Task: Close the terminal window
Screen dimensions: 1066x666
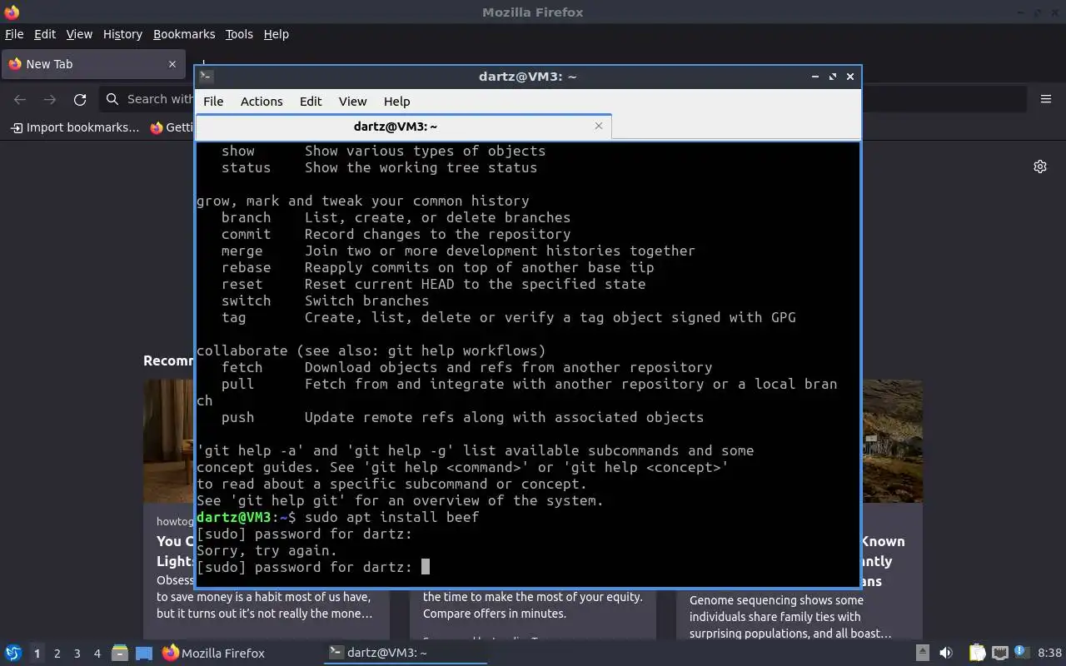Action: coord(850,77)
